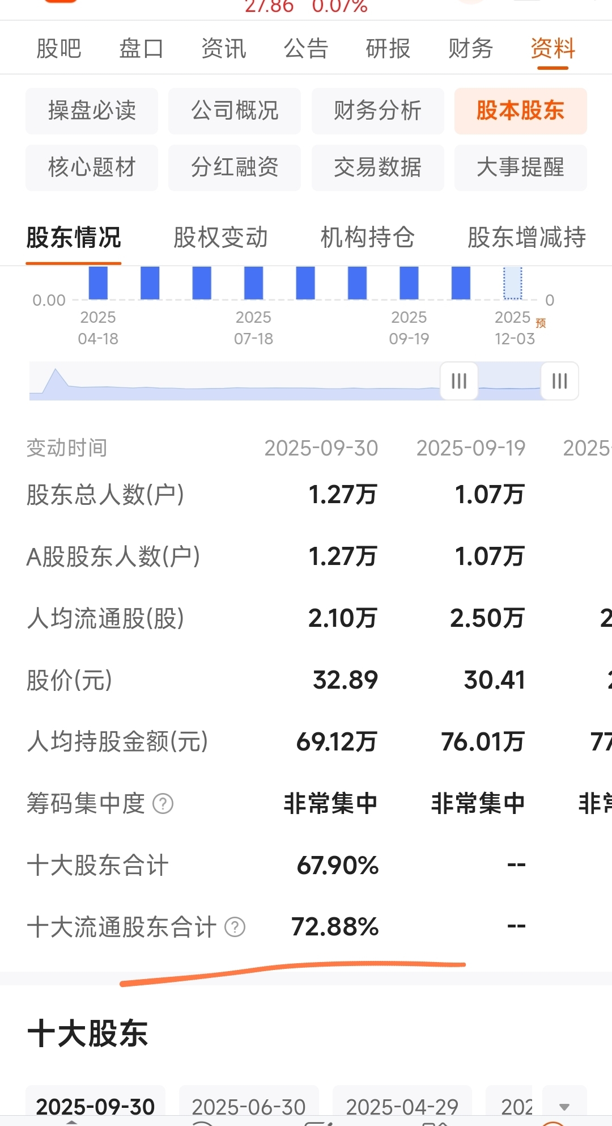Switch to 股东增减持 sub-tab
Viewport: 612px width, 1126px height.
point(526,238)
